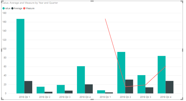Click the x-axis label '2018 Qtr 1'
The width and height of the screenshot is (186, 101).
coord(24,97)
